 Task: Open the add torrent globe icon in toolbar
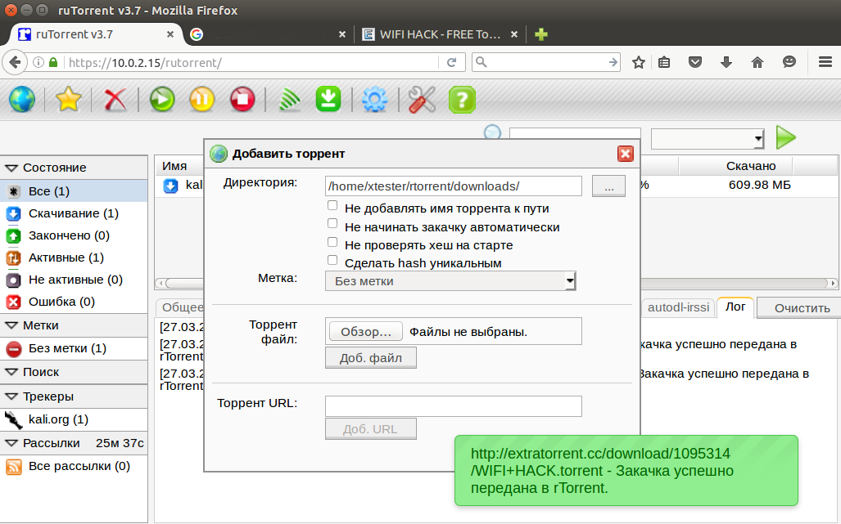[22, 100]
